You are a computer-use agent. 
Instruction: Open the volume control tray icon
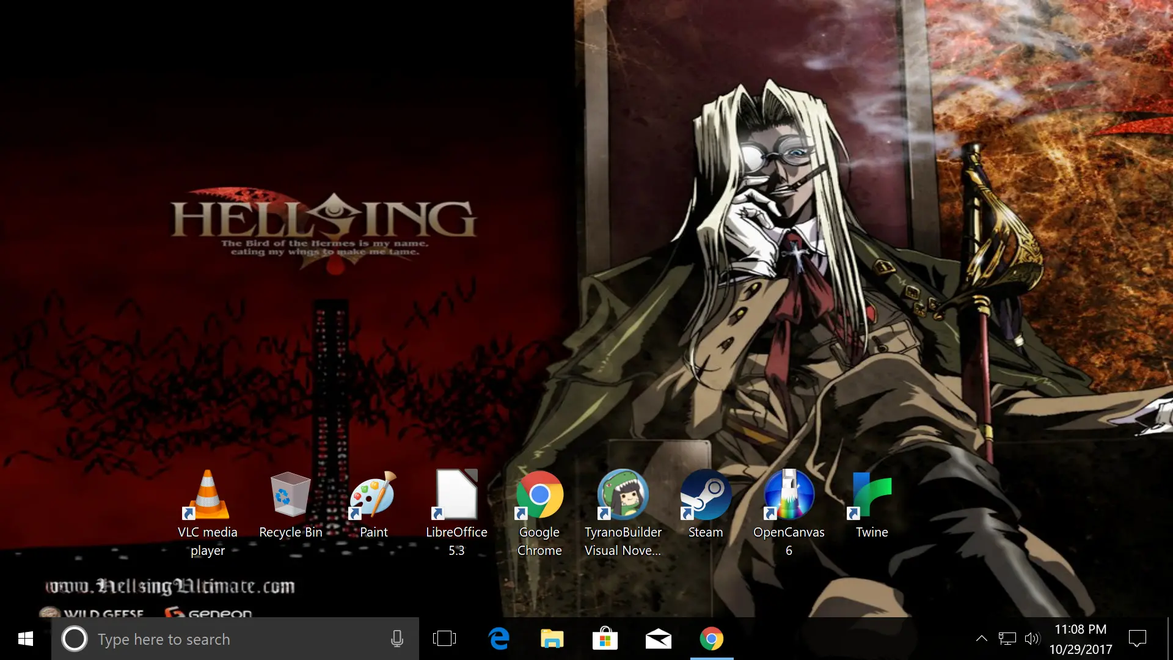tap(1032, 639)
